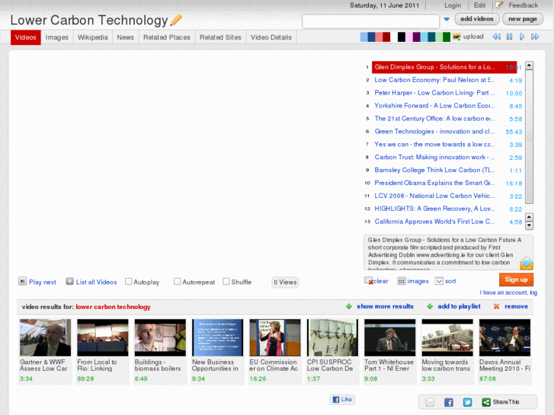Viewport: 554px width, 415px height.
Task: Click the envelope icon in the description box
Action: 527,263
